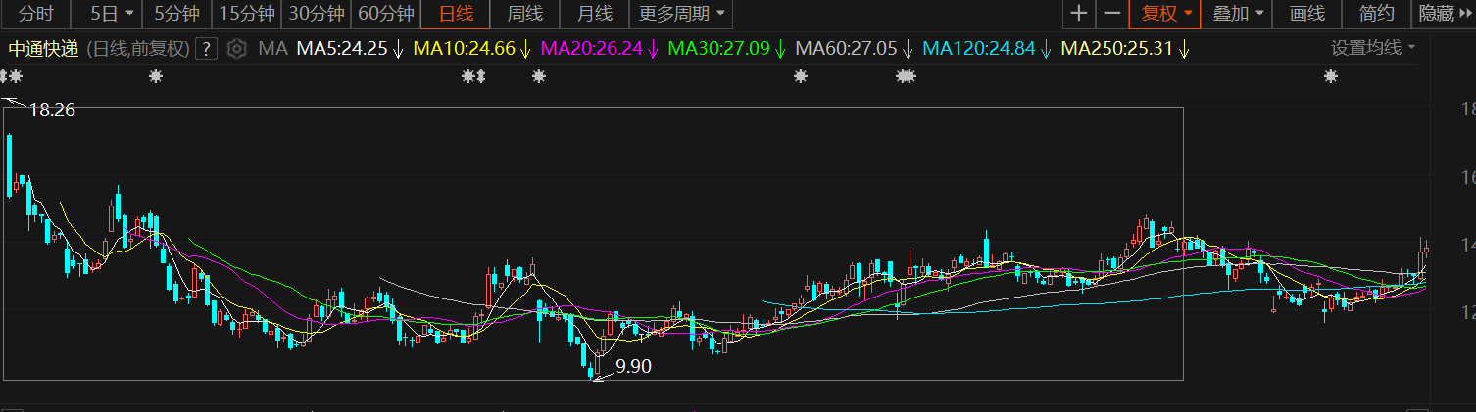Click the event star marker under MA30

click(801, 76)
